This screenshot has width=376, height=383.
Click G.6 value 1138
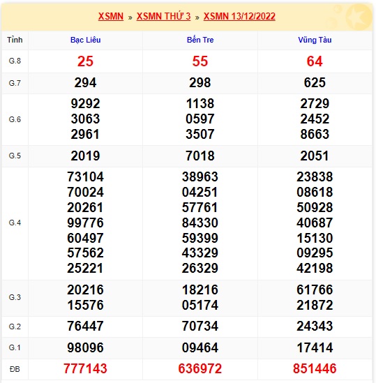[x=200, y=103]
